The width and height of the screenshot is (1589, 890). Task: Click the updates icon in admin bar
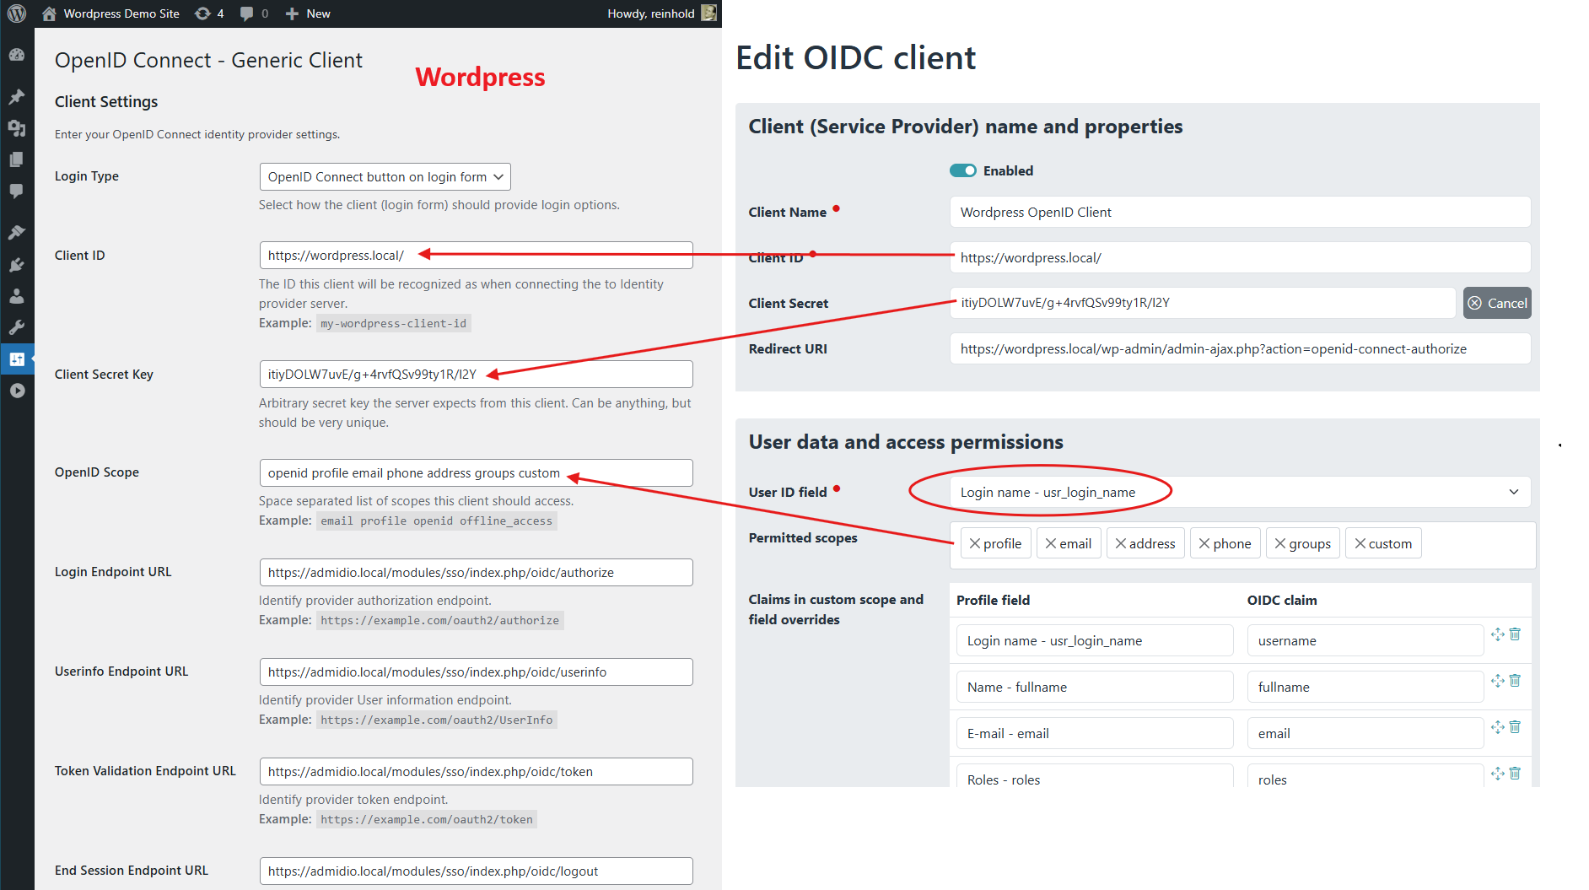click(208, 13)
